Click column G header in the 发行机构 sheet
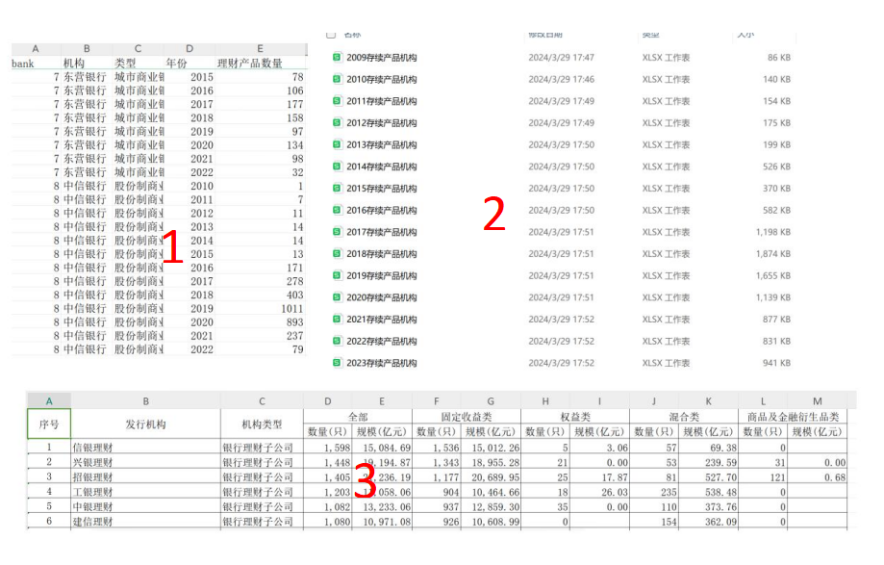The image size is (884, 565). click(491, 401)
